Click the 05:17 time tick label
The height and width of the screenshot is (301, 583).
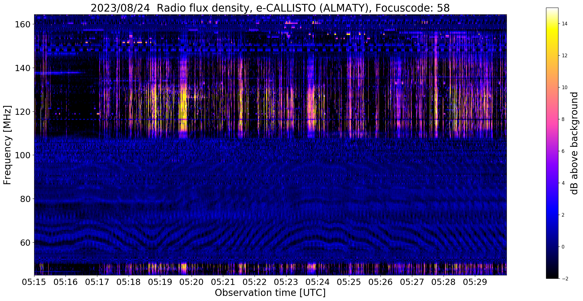tap(97, 282)
